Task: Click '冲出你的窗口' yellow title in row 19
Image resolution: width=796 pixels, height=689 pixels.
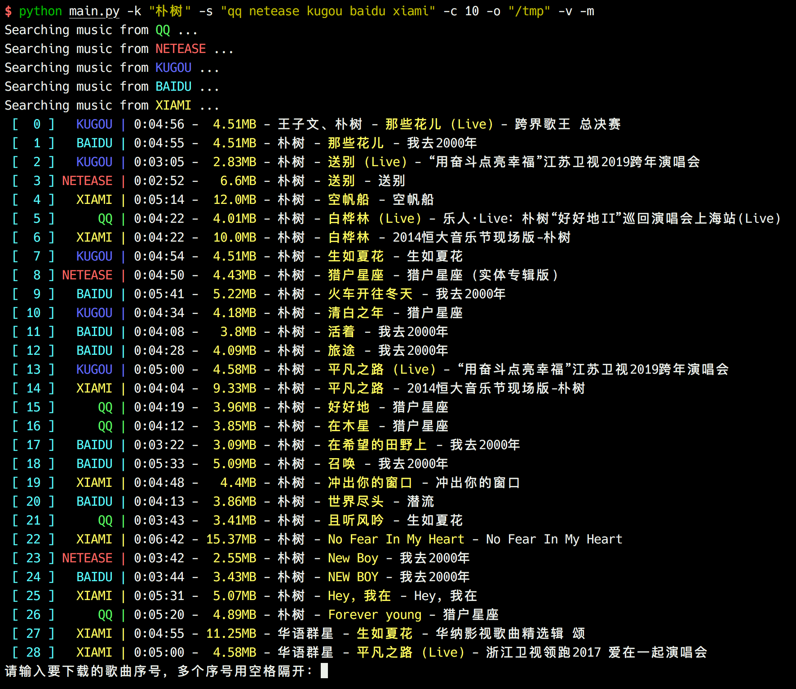Action: tap(370, 482)
